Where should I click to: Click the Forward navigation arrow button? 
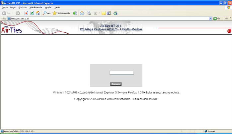(x=18, y=13)
